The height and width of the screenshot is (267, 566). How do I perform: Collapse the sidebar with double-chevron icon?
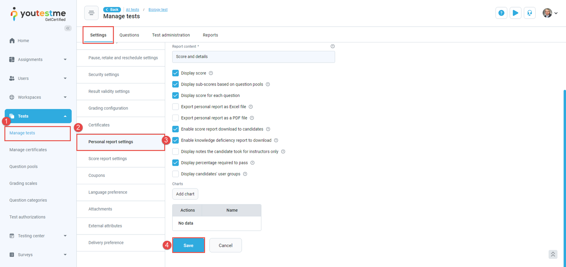pos(68,28)
